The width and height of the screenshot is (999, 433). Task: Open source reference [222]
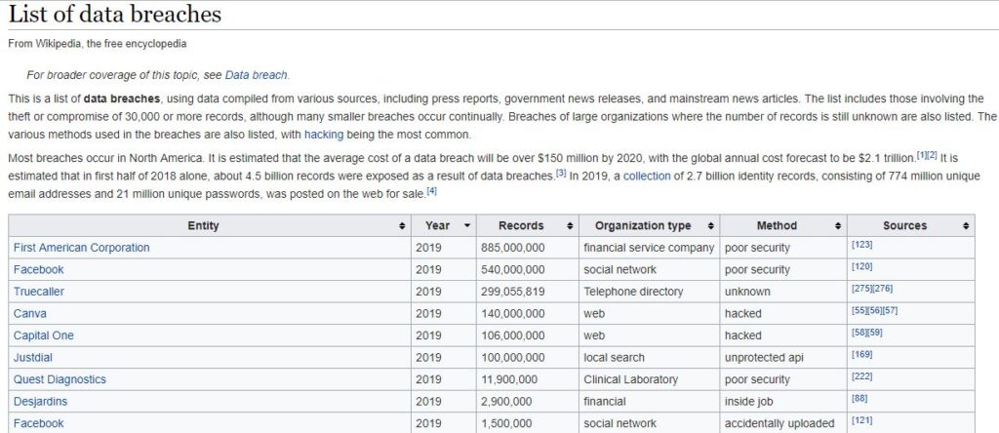862,376
